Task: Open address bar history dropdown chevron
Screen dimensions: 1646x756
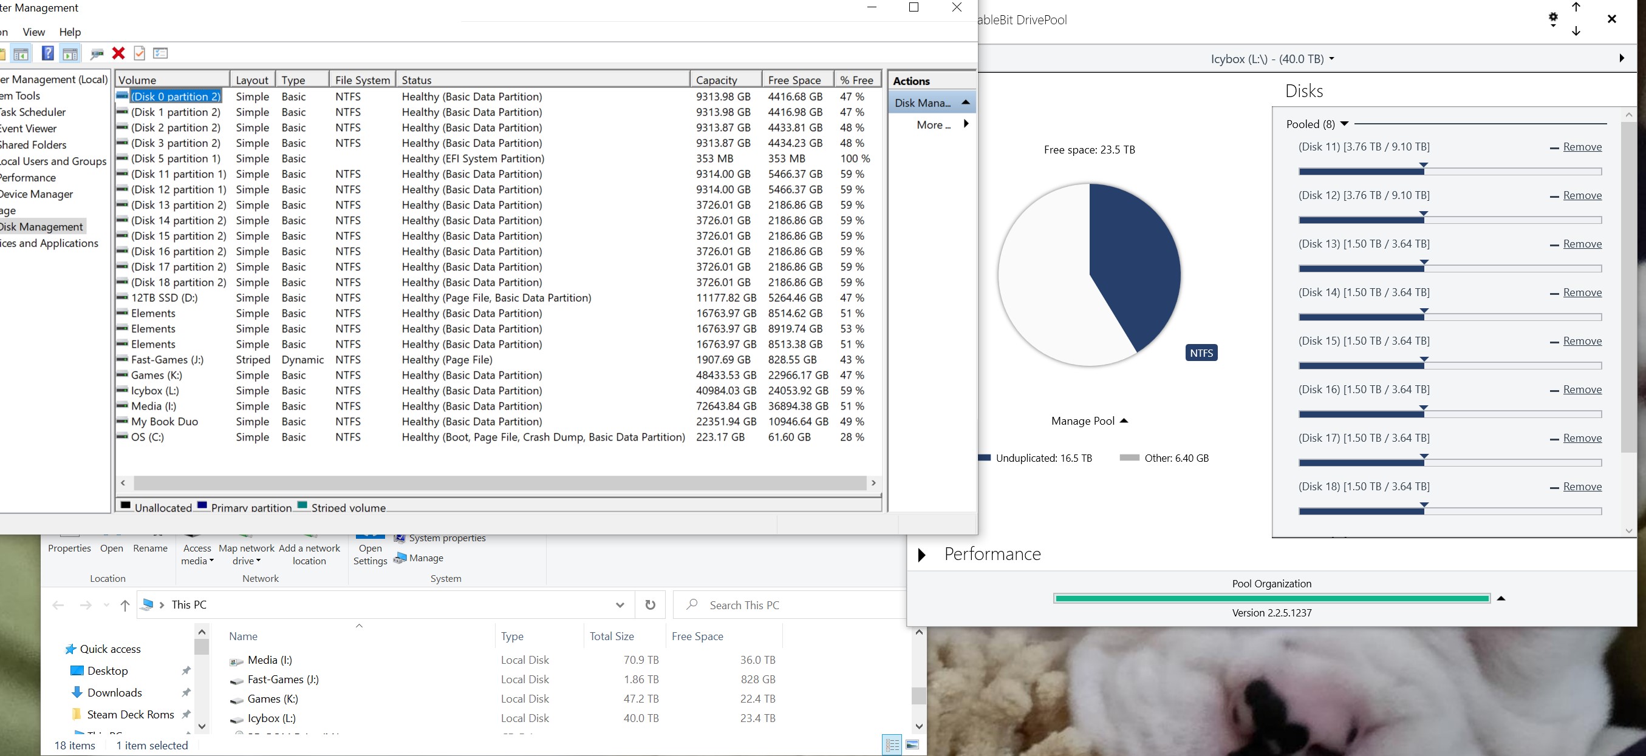Action: pyautogui.click(x=619, y=605)
